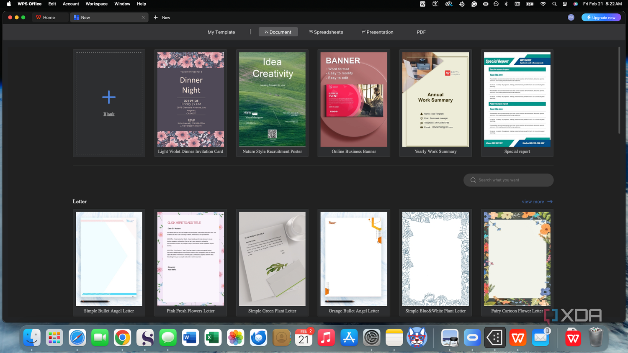
Task: Open Control Center in menu bar
Action: click(565, 4)
